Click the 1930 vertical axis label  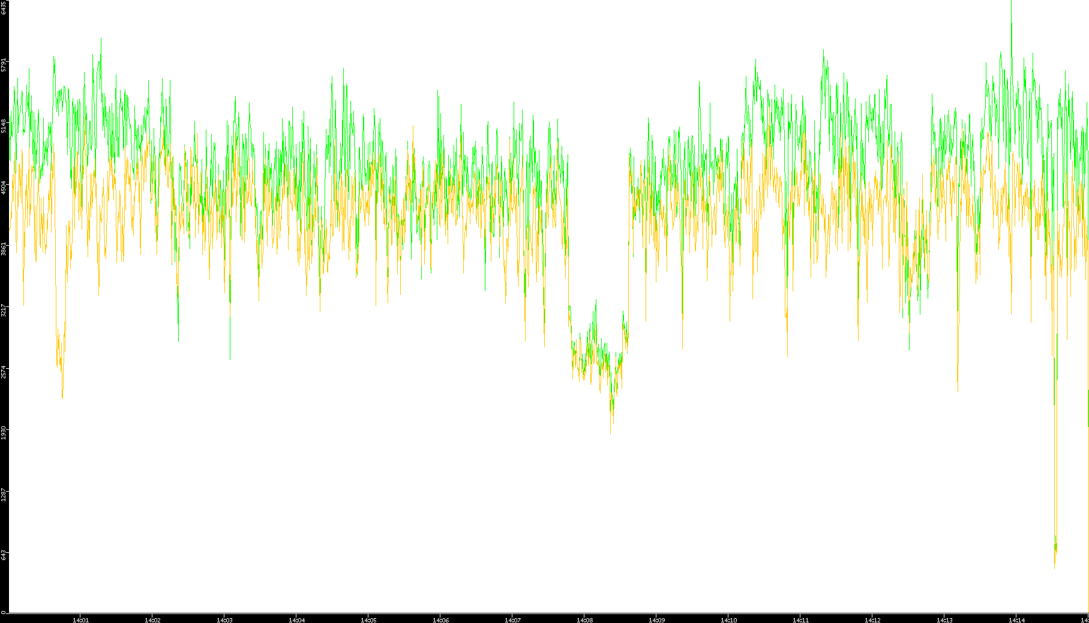pyautogui.click(x=4, y=433)
